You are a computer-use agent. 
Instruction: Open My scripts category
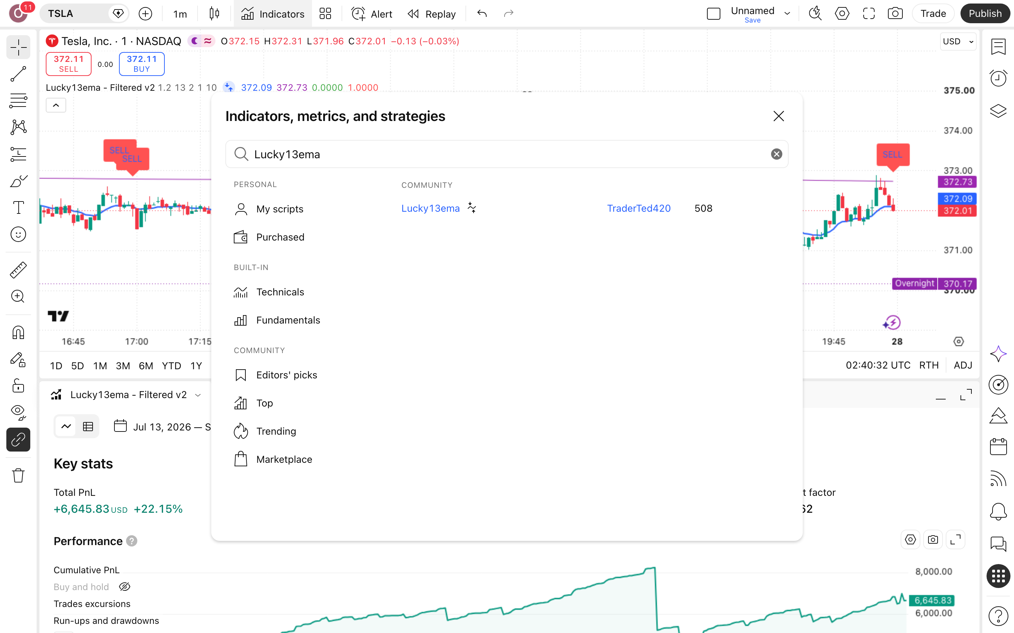279,209
